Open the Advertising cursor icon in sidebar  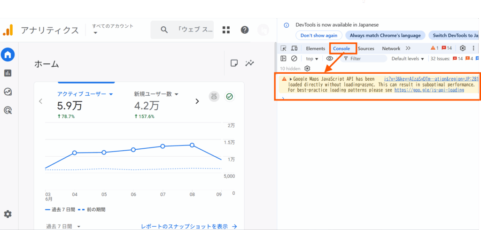(8, 110)
